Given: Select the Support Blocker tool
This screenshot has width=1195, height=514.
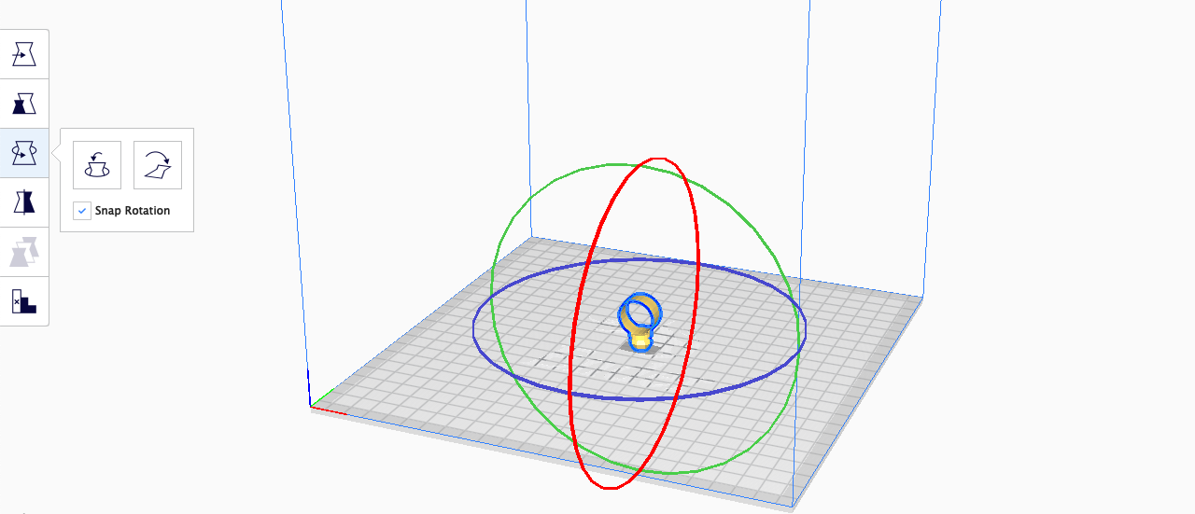Looking at the screenshot, I should 24,301.
